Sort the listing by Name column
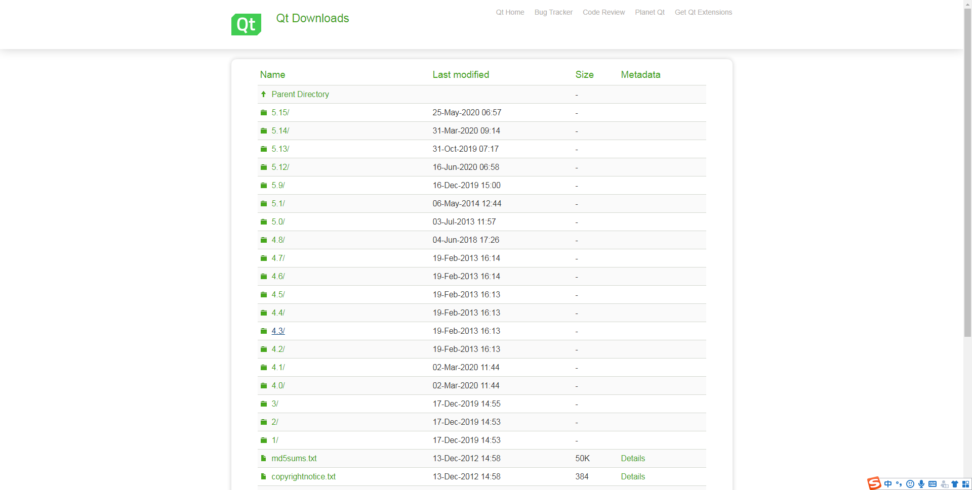This screenshot has height=490, width=972. (x=272, y=74)
